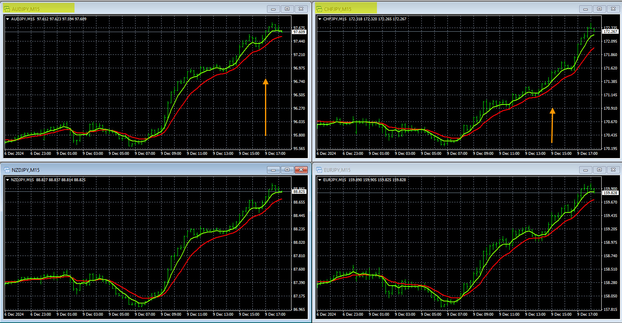Click the CHFJPY chart window icon

(x=319, y=9)
